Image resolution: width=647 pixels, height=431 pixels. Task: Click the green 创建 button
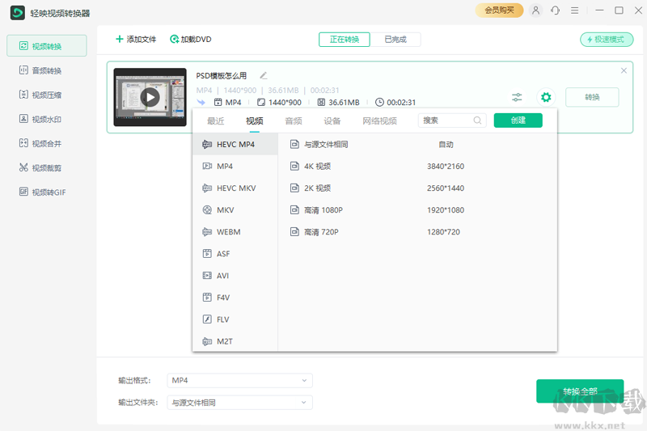pyautogui.click(x=518, y=120)
